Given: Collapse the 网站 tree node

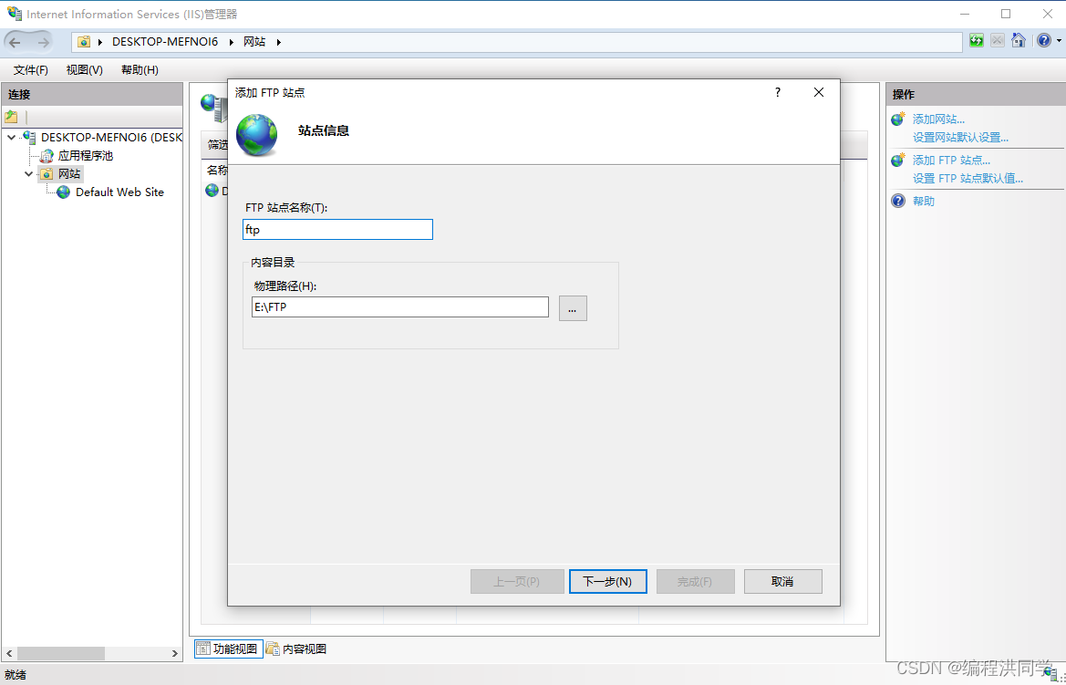Looking at the screenshot, I should click(29, 174).
